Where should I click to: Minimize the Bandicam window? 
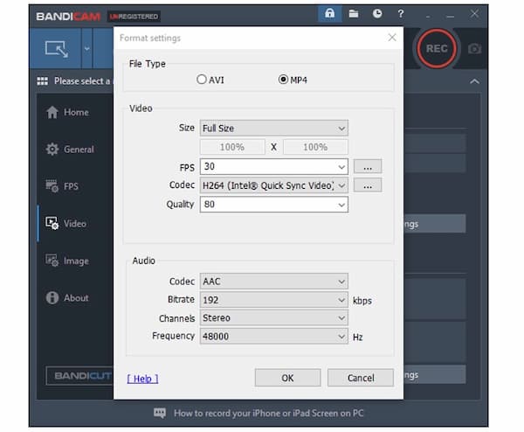coord(450,16)
